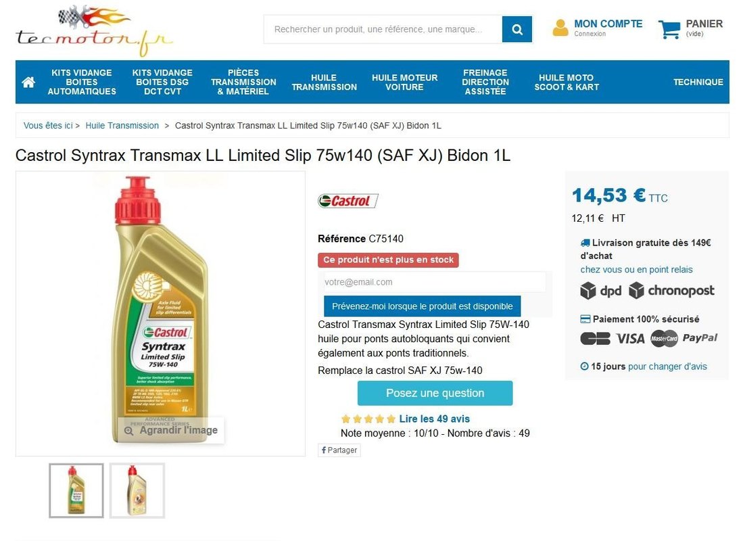Open the Huile Transmission menu
This screenshot has height=541, width=745.
pos(324,83)
